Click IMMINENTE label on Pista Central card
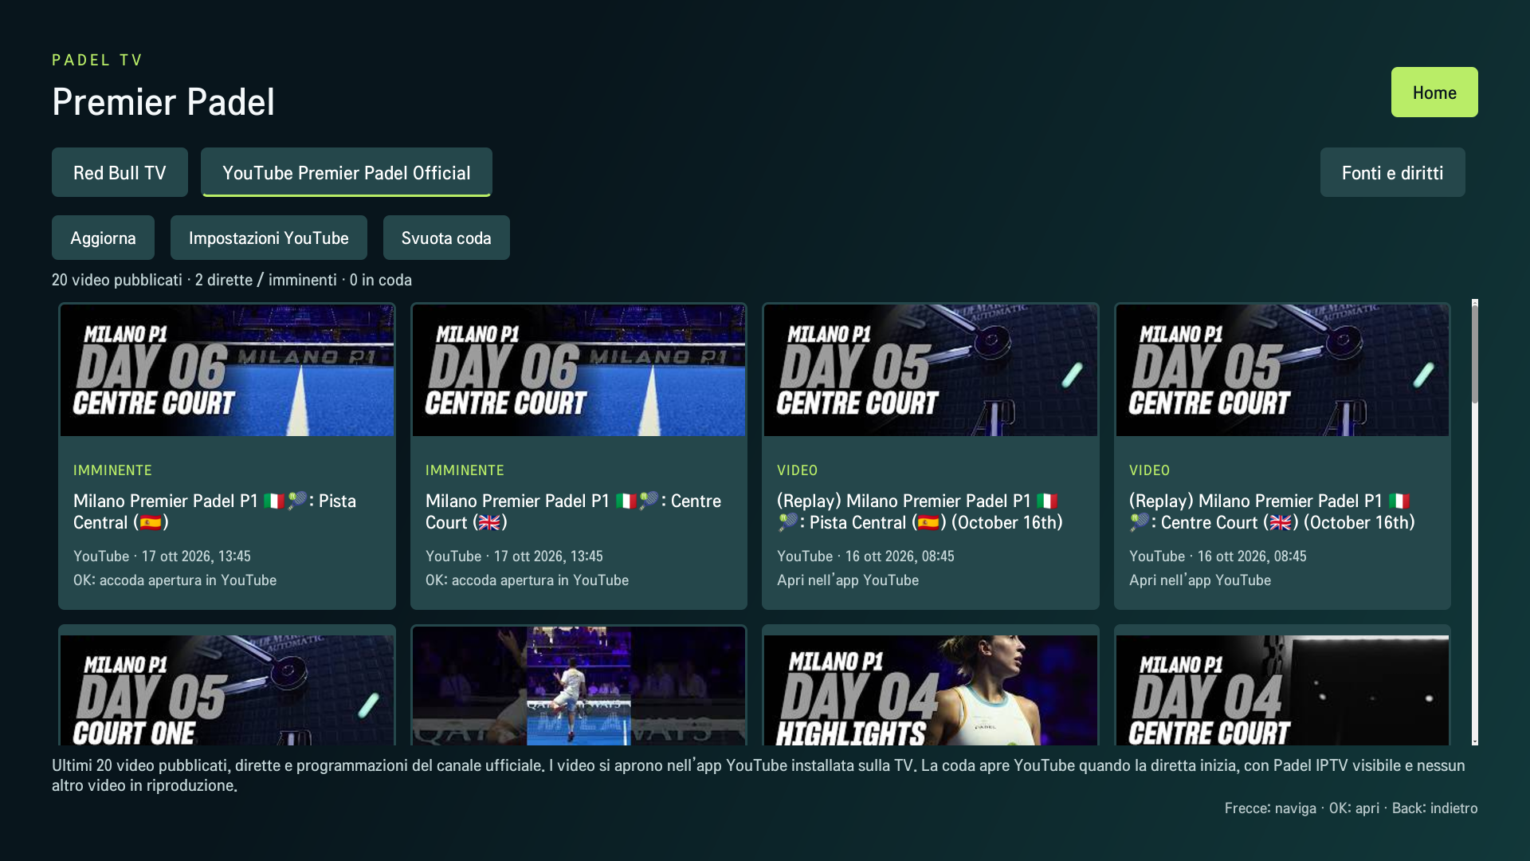1530x861 pixels. 112,470
